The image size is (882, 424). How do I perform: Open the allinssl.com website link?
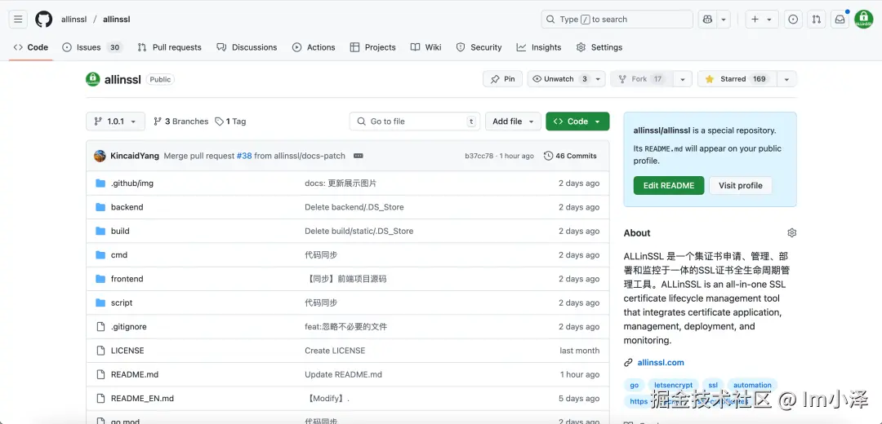661,363
